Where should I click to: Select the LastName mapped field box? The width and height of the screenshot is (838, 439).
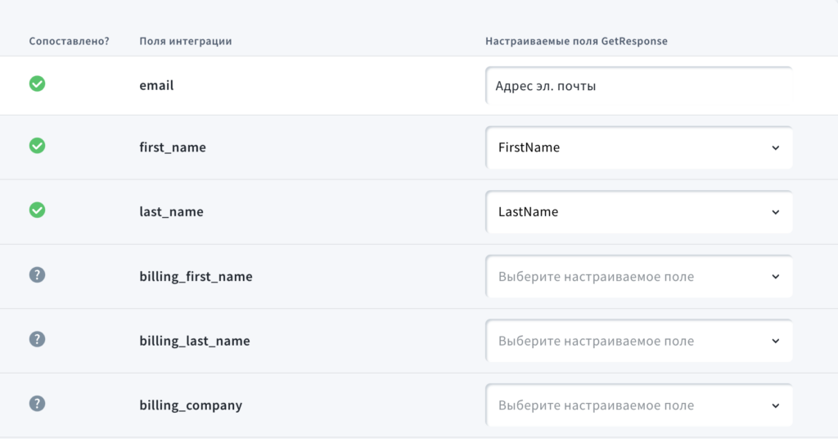[638, 212]
